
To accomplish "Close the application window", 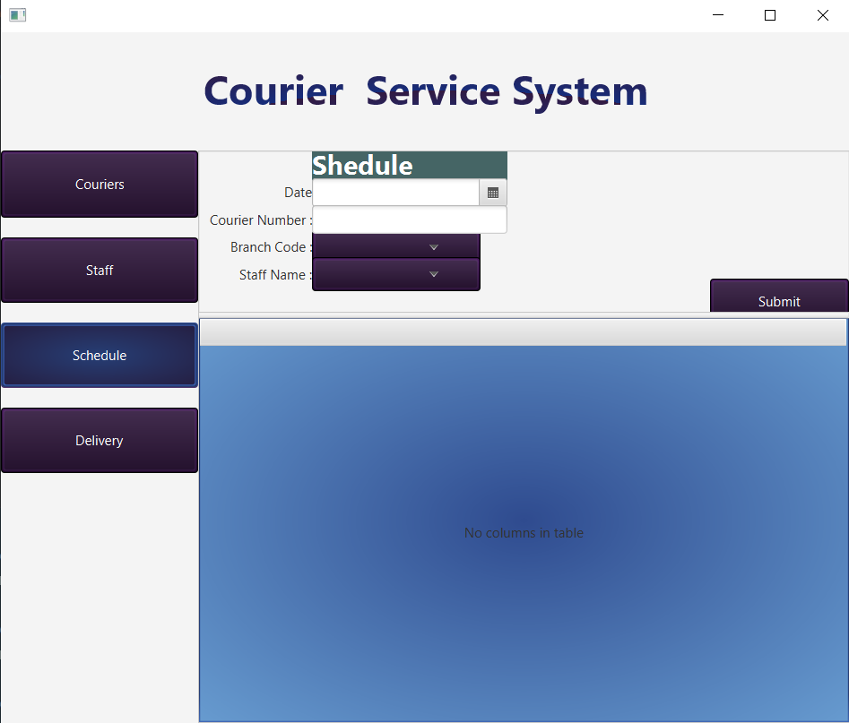I will point(822,15).
